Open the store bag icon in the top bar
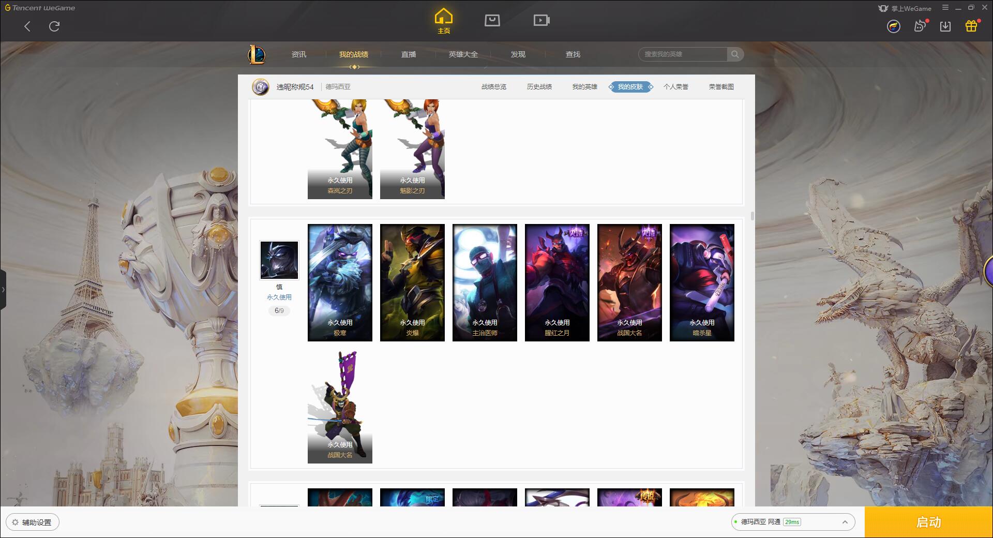The width and height of the screenshot is (993, 538). tap(492, 20)
